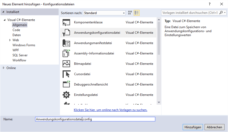Screen dimensions: 228x132
Task: Pick the Bitmapdatei picture icon
Action: [x=66, y=64]
